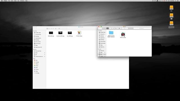This screenshot has width=180, height=101.
Task: Open Remote Disc in Pictures window sidebar
Action: (38, 51)
